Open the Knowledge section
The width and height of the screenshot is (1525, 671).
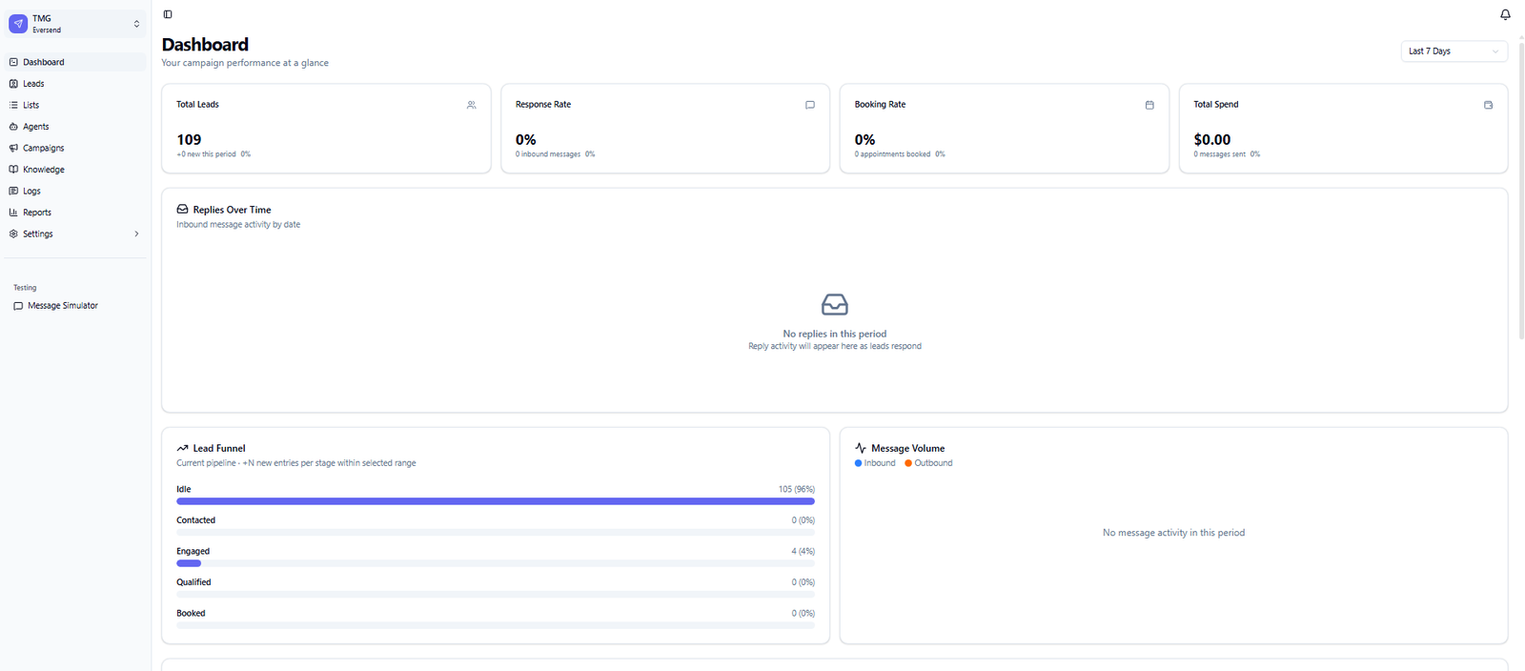click(75, 170)
